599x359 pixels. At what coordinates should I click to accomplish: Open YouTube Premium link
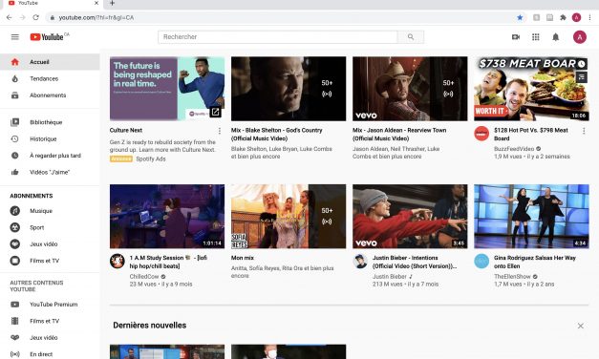tap(50, 305)
